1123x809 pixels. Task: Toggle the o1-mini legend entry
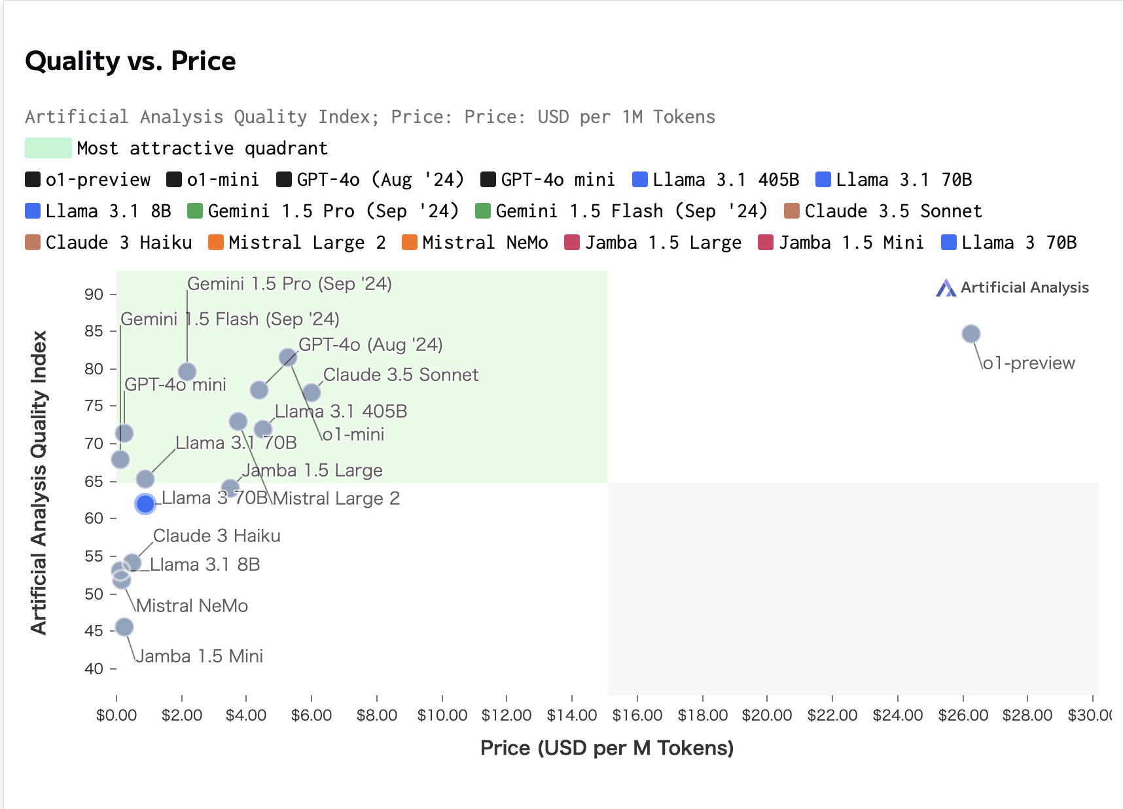[222, 179]
